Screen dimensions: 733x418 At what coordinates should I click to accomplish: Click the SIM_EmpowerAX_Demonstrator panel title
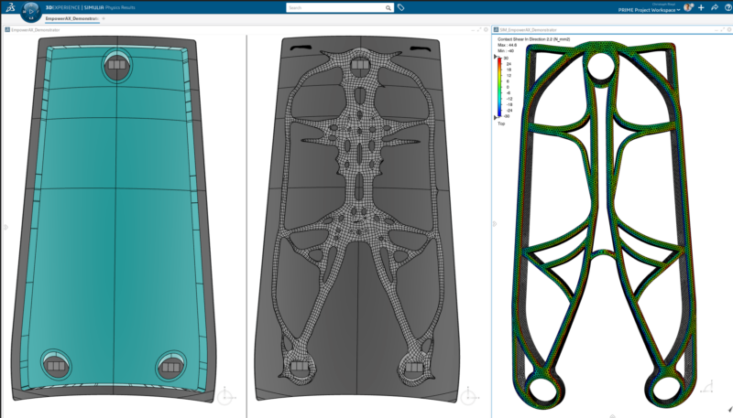pyautogui.click(x=530, y=29)
